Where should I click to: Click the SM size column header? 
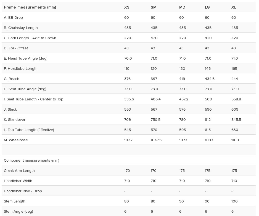(154, 7)
